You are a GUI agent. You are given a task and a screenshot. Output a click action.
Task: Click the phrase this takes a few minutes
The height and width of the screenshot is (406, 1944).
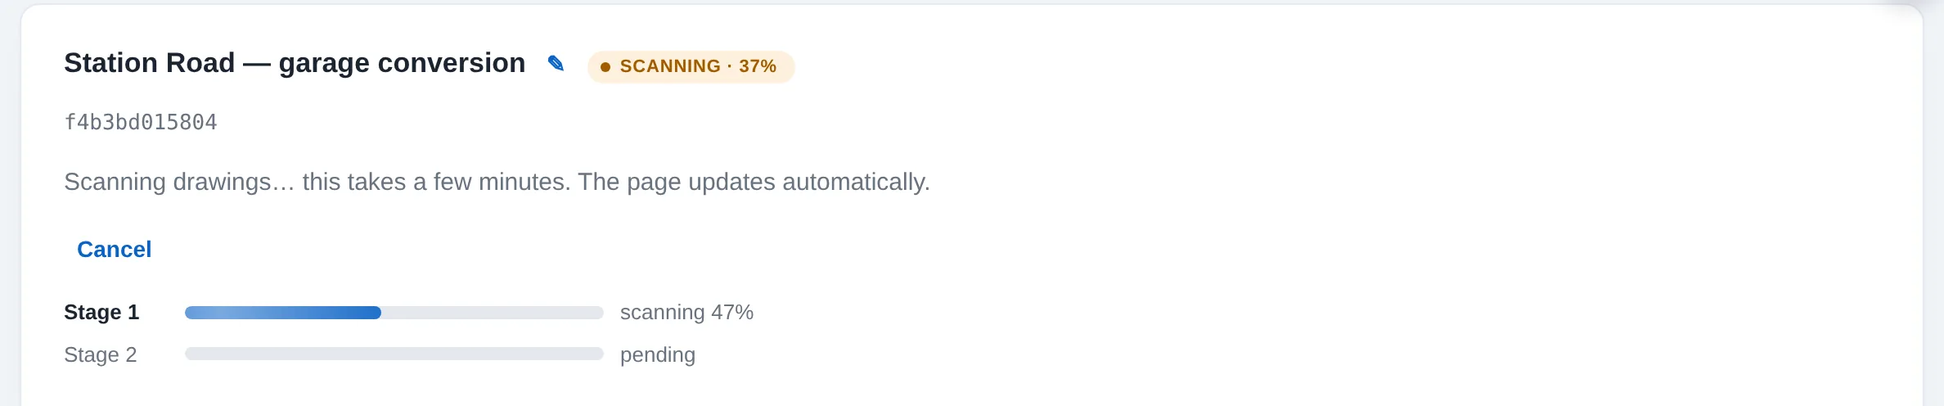tap(436, 182)
